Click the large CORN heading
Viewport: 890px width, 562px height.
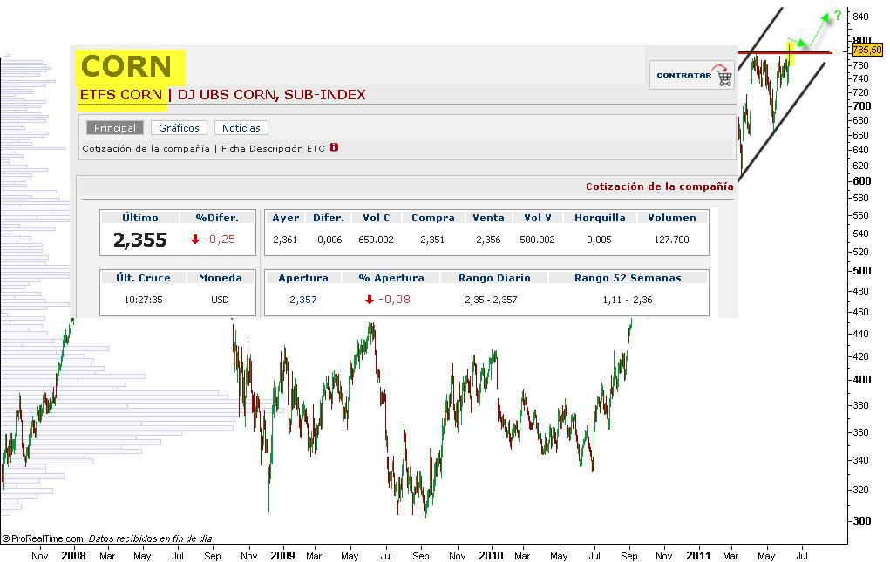pyautogui.click(x=126, y=66)
